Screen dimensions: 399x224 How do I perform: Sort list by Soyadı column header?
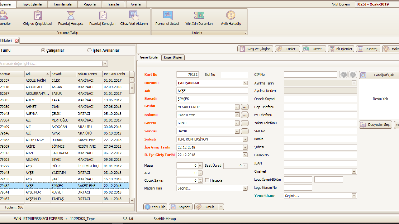63,74
